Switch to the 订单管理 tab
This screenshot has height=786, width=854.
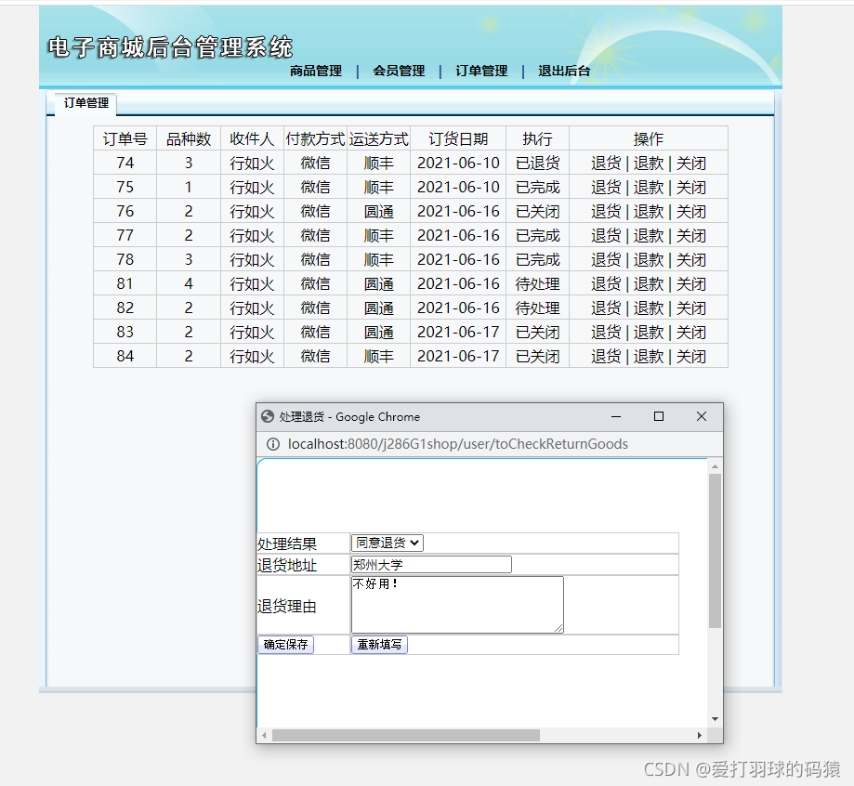(x=84, y=104)
